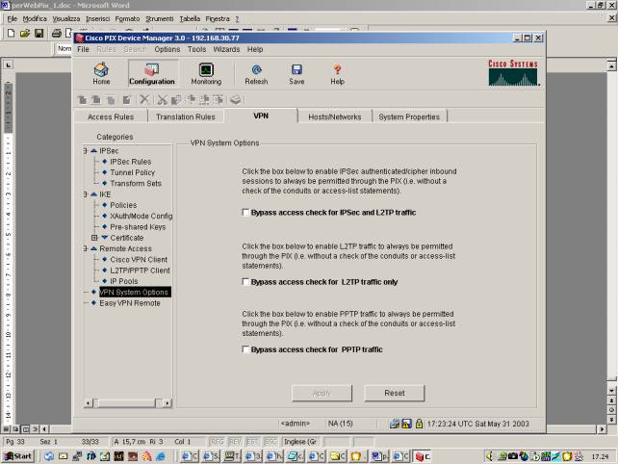Select IP Pools item

[124, 281]
